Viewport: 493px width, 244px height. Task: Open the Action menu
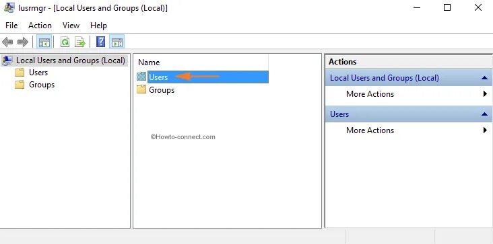tap(40, 26)
